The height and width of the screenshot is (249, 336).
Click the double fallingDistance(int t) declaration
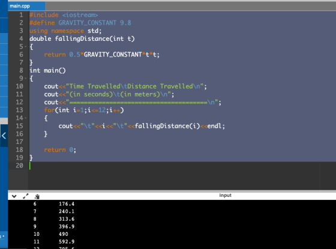point(82,38)
